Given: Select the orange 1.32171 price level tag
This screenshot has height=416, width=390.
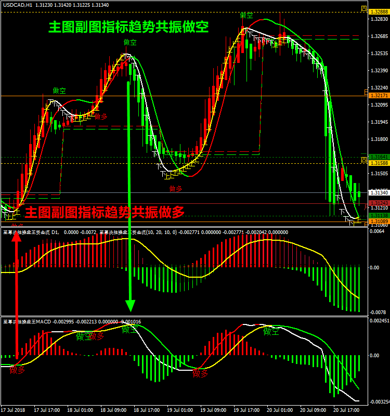Looking at the screenshot, I should [x=378, y=96].
